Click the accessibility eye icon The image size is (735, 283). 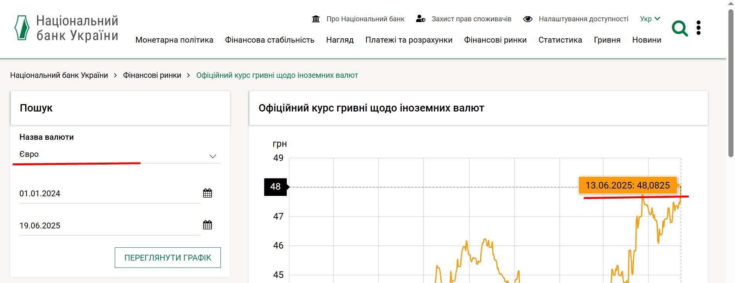528,19
